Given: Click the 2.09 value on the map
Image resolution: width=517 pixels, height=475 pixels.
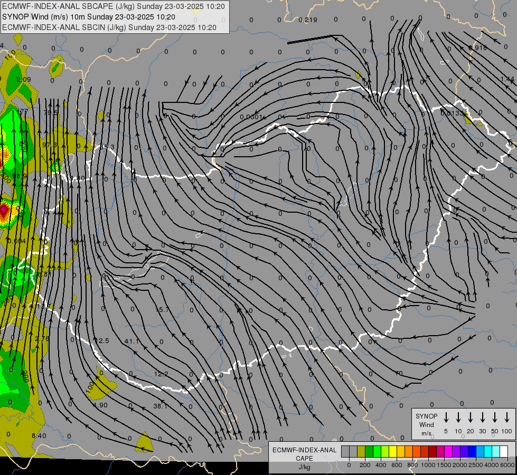Looking at the screenshot, I should [x=23, y=80].
